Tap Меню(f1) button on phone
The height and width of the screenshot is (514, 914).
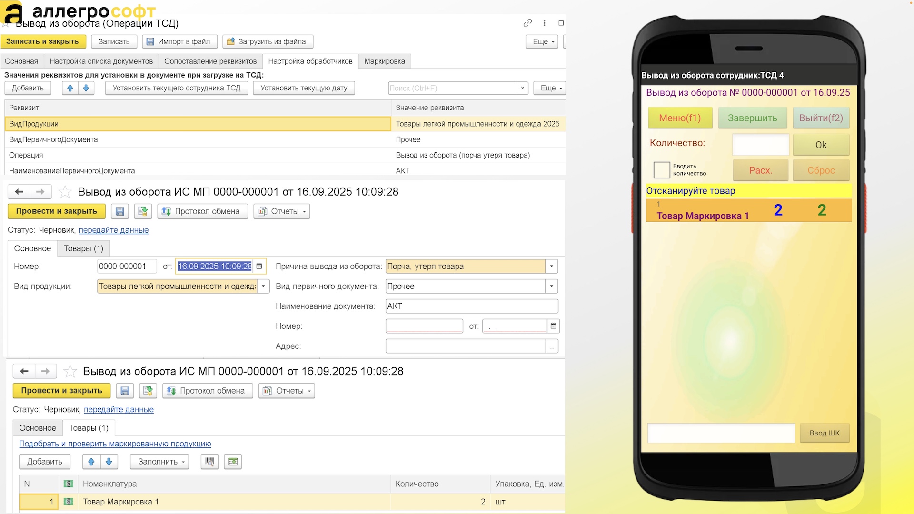(680, 118)
